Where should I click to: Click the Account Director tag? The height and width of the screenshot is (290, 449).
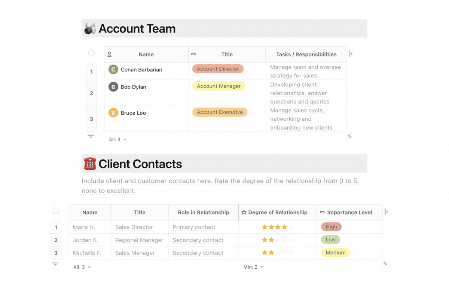(x=218, y=69)
